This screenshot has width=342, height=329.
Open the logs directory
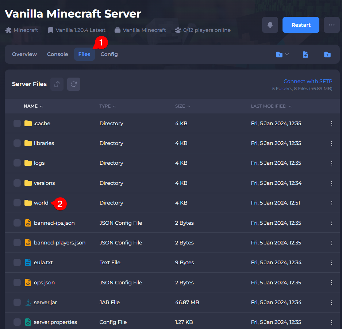[39, 163]
